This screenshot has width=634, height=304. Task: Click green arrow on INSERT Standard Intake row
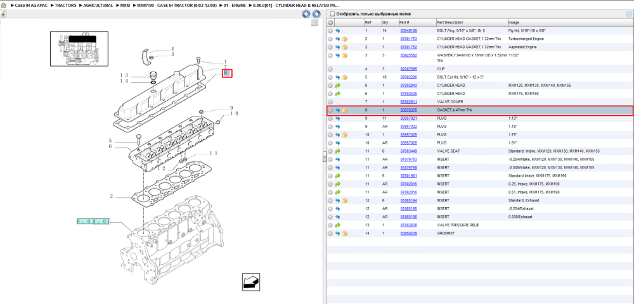pyautogui.click(x=338, y=175)
